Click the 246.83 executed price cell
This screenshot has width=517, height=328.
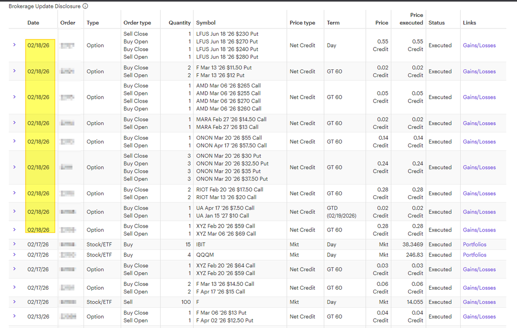point(414,255)
